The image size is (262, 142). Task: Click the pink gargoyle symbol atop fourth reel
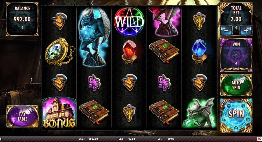pos(165,21)
